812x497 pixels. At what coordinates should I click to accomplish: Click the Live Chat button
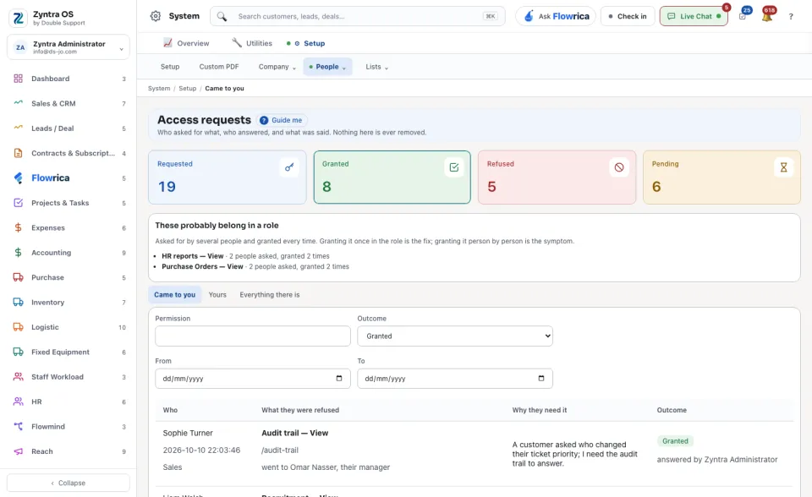click(694, 16)
